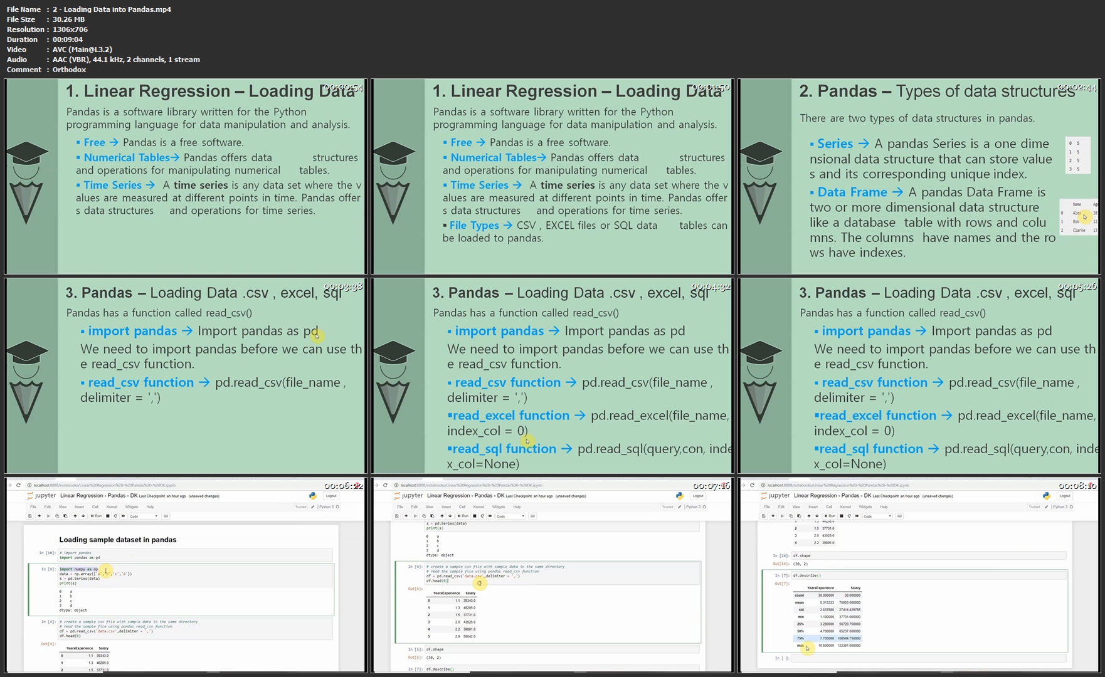Click 'Loading sample dataset in pandas' heading
Image resolution: width=1105 pixels, height=677 pixels.
[118, 540]
